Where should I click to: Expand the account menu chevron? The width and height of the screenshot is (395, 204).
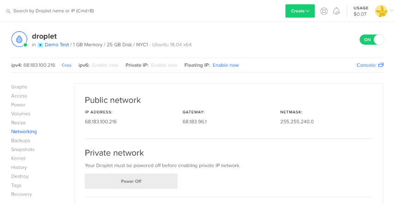391,11
